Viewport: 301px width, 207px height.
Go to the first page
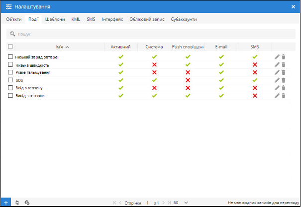[x=114, y=203]
